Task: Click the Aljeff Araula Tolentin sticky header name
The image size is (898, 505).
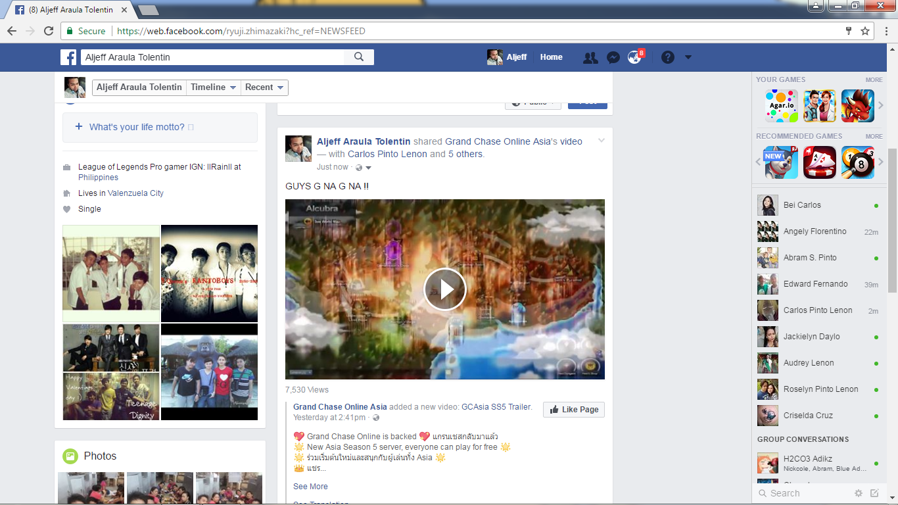Action: [139, 87]
